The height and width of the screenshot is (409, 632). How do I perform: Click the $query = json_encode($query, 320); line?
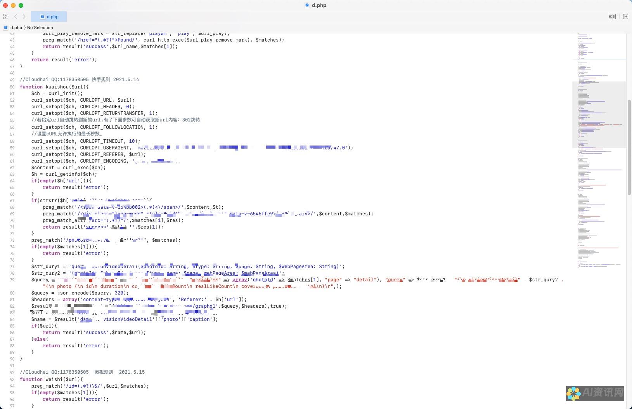point(80,293)
